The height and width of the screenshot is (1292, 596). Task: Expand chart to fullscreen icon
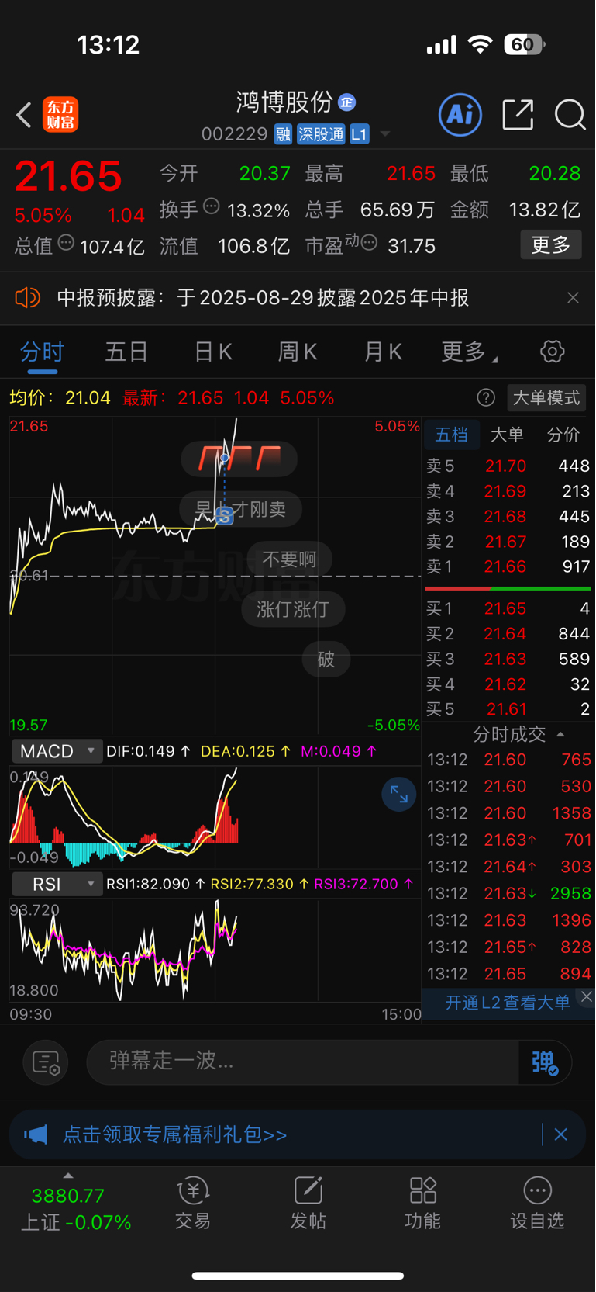399,794
